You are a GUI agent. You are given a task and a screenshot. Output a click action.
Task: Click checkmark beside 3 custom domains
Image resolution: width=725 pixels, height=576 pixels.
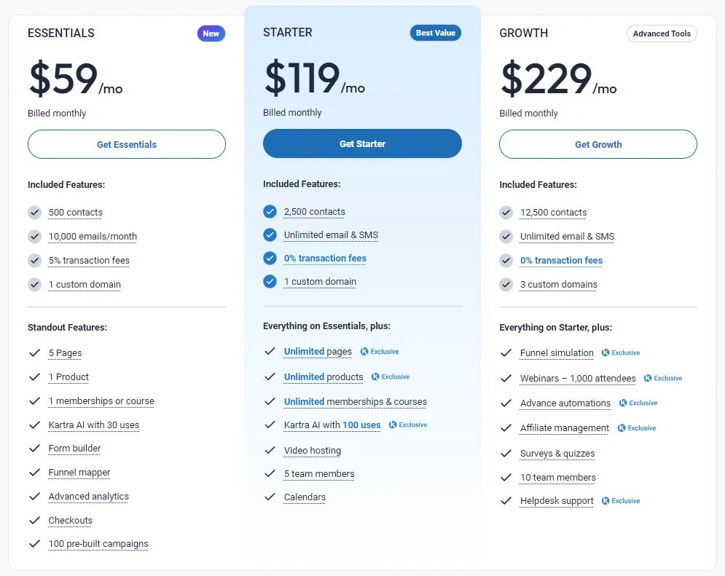pos(506,285)
